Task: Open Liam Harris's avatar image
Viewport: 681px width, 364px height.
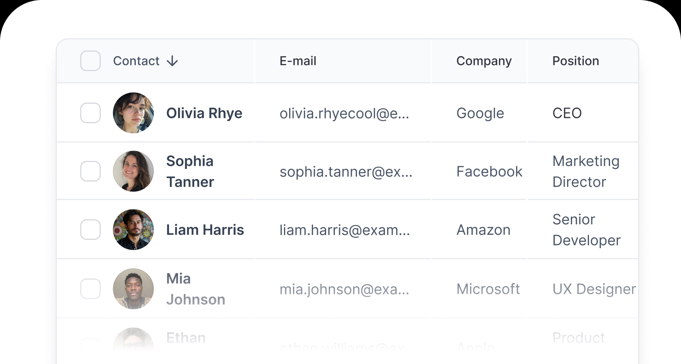Action: pyautogui.click(x=133, y=229)
